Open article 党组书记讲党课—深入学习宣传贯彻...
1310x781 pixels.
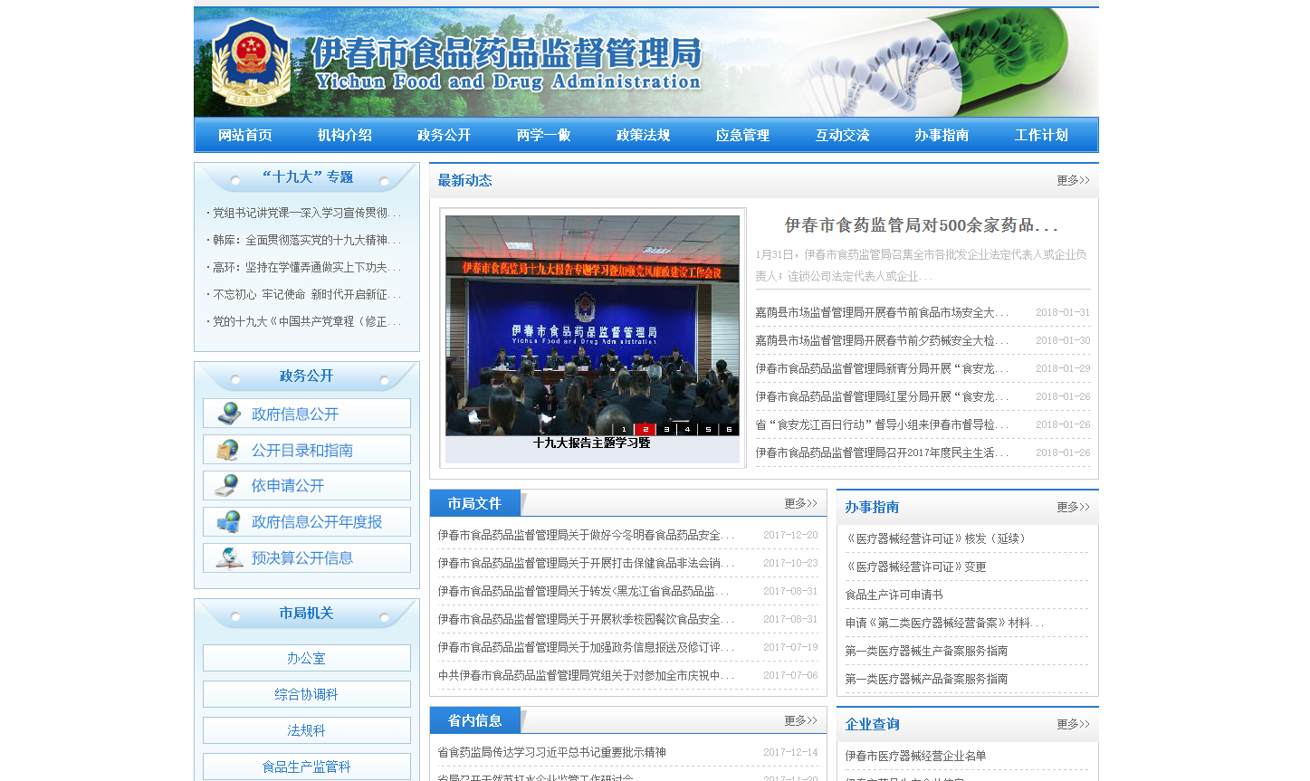[307, 213]
